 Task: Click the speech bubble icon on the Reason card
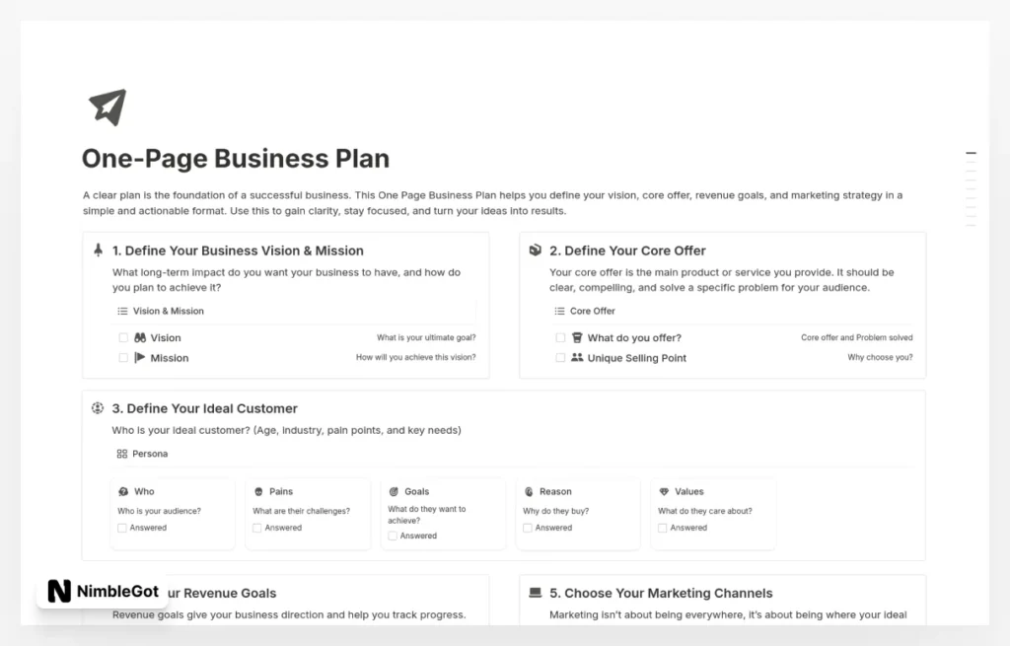point(527,491)
